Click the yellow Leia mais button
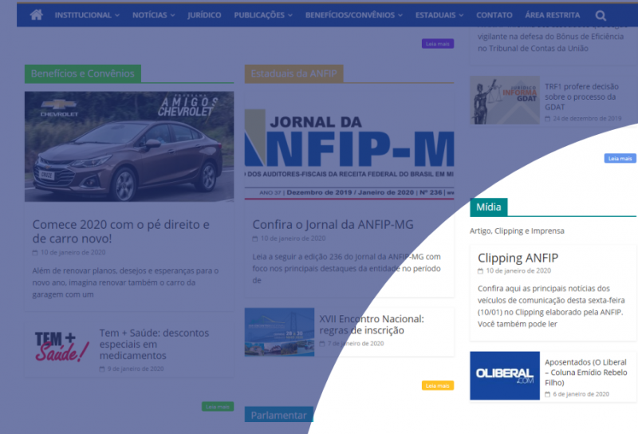The image size is (638, 434). click(x=438, y=385)
